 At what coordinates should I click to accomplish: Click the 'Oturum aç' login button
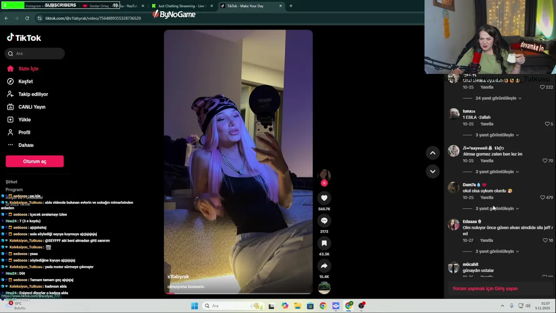pos(35,161)
